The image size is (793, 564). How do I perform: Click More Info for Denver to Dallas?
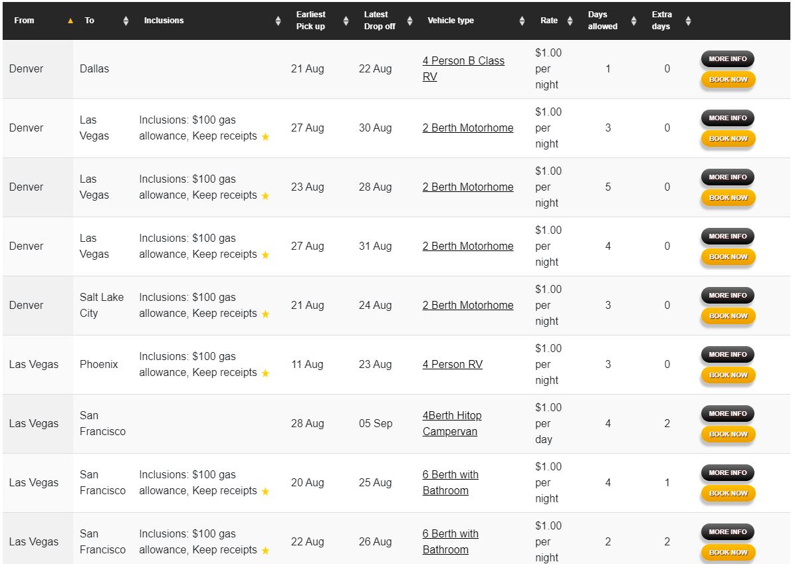[x=727, y=58]
